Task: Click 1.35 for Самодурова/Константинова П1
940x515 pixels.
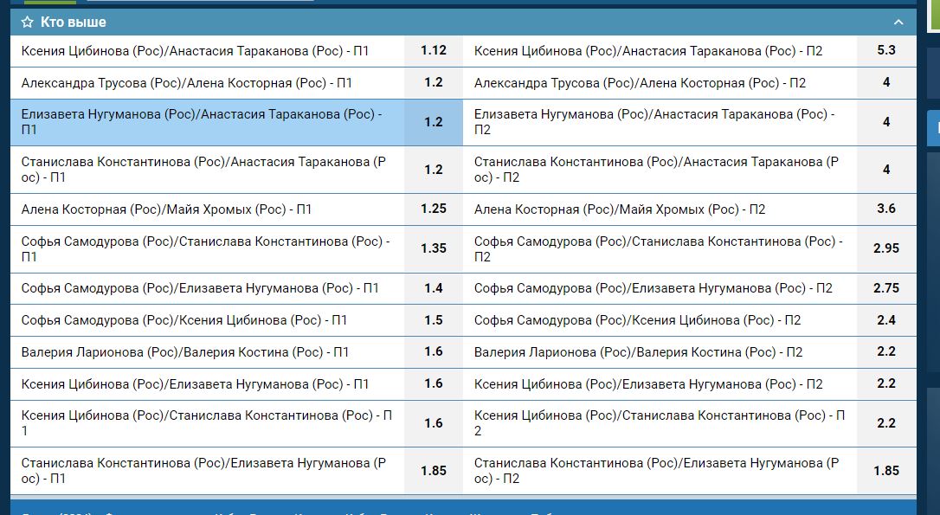Action: (x=434, y=248)
